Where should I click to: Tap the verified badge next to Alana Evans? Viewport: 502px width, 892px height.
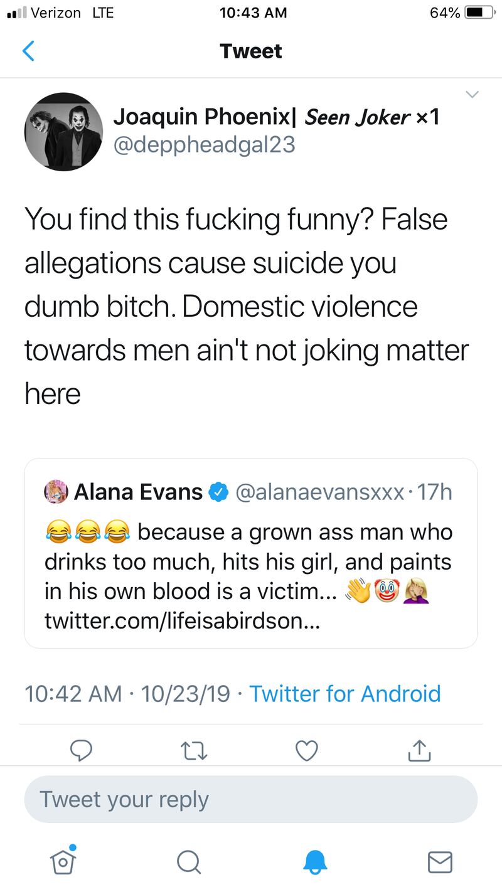[x=218, y=492]
